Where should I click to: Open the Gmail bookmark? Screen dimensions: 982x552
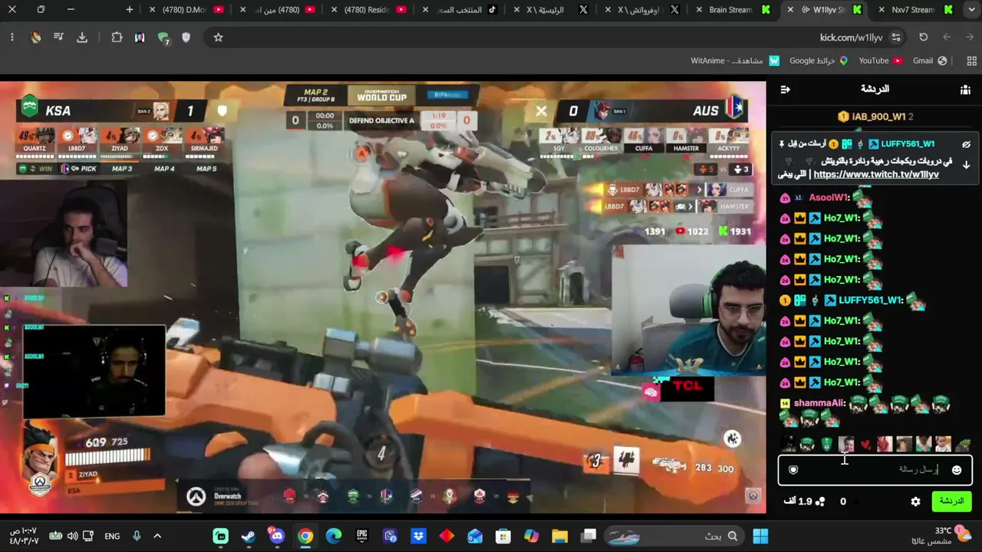click(x=930, y=61)
